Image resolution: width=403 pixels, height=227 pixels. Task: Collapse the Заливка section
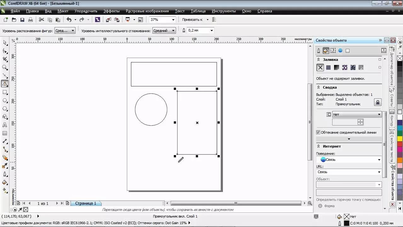tap(318, 60)
